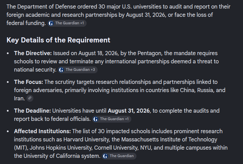Click Guardian logo icon after "California system."
This screenshot has height=164, width=243.
105,156
